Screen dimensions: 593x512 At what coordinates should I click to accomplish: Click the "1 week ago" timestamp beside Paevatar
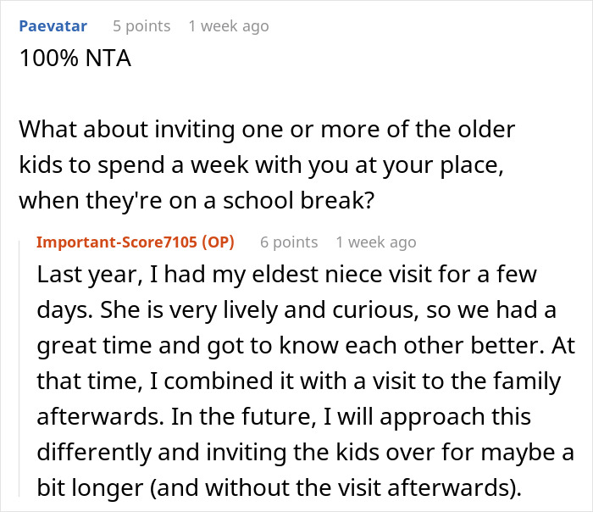[x=228, y=26]
